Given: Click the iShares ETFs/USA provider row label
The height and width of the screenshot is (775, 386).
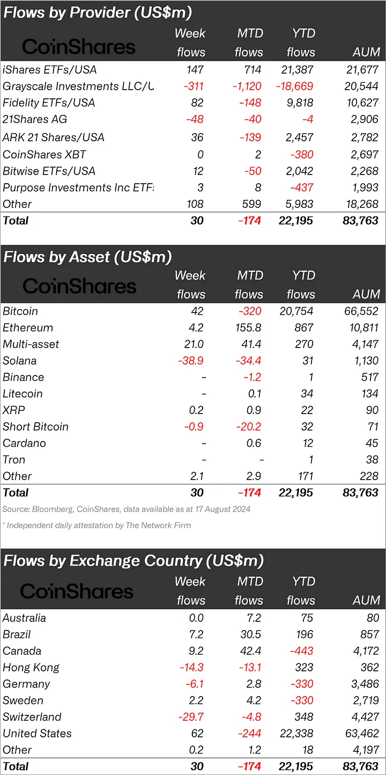Looking at the screenshot, I should pyautogui.click(x=50, y=69).
